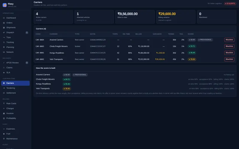This screenshot has width=239, height=149.
Task: Click the GSTIN column header
Action: [93, 34]
